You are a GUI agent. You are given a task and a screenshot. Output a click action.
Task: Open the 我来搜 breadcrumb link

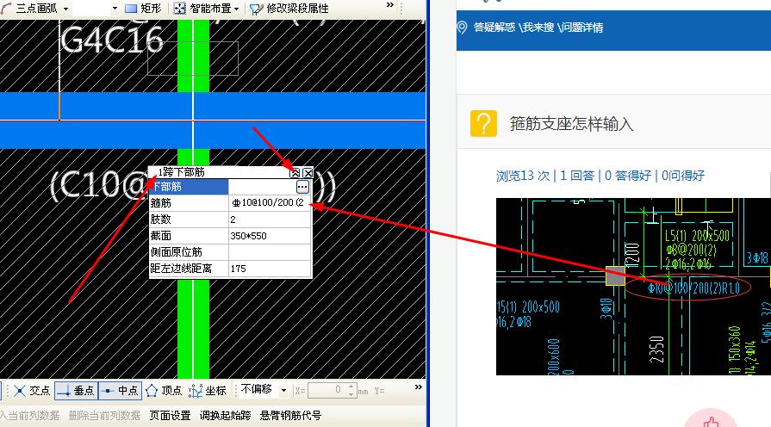point(538,28)
